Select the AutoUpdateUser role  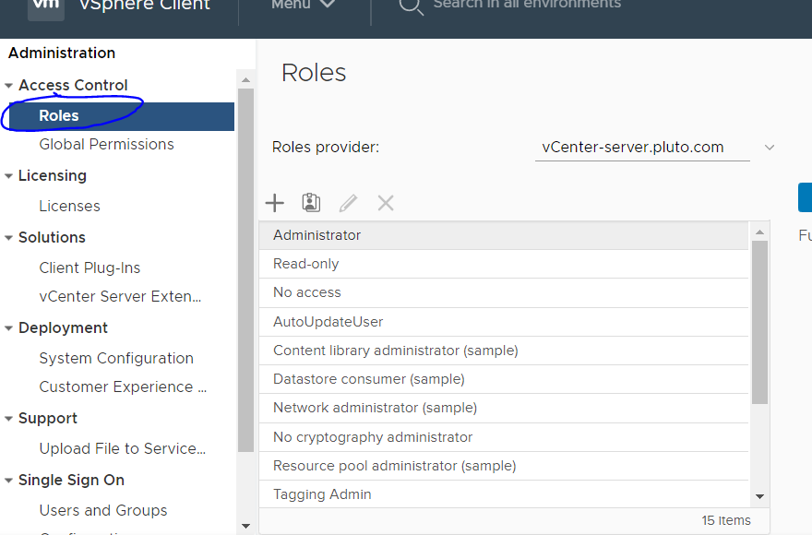point(328,322)
